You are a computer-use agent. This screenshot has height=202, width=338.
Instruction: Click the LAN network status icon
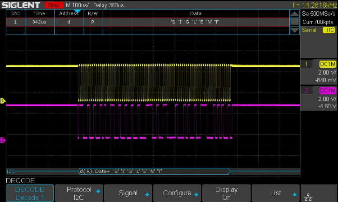308,196
